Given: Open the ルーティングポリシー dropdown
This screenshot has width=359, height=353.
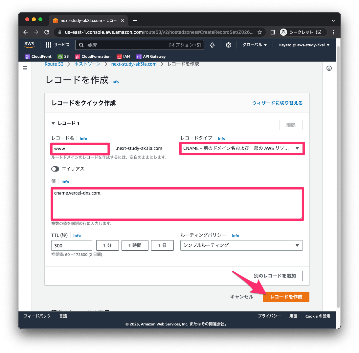Looking at the screenshot, I should [241, 245].
